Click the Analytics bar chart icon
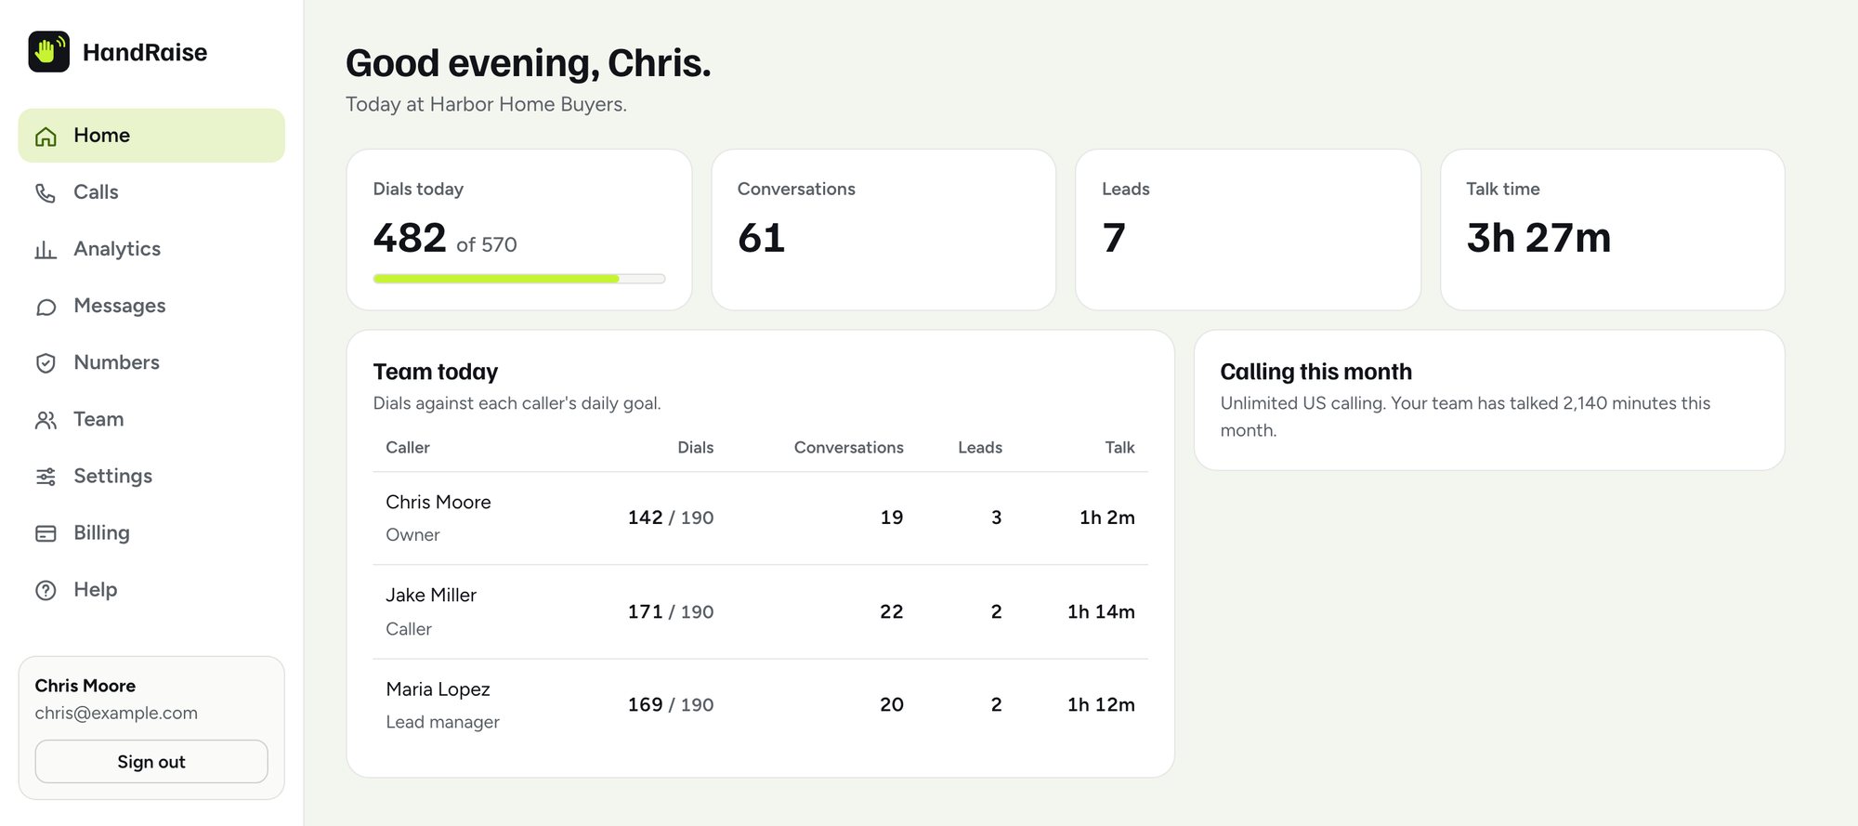1858x826 pixels. pos(46,250)
